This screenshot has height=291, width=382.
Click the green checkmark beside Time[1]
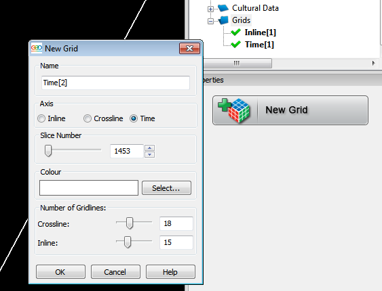pyautogui.click(x=235, y=44)
